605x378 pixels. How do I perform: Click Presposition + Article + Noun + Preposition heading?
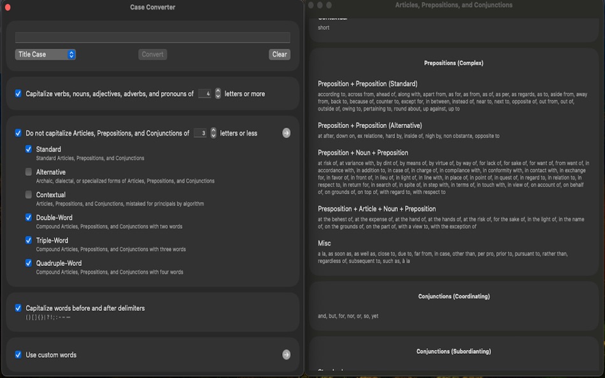pyautogui.click(x=376, y=209)
